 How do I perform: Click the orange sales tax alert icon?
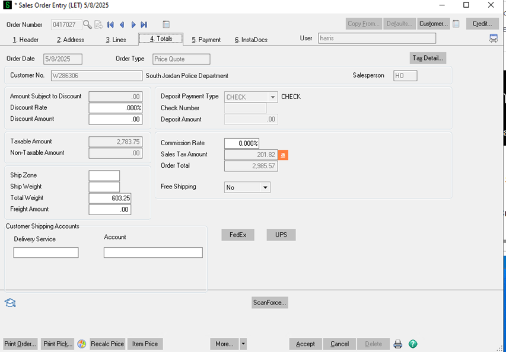pyautogui.click(x=284, y=155)
